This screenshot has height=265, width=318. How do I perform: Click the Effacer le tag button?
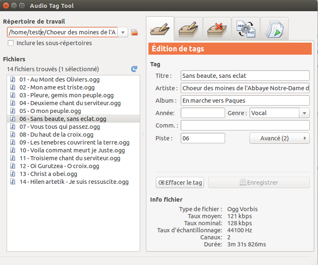[x=180, y=183]
